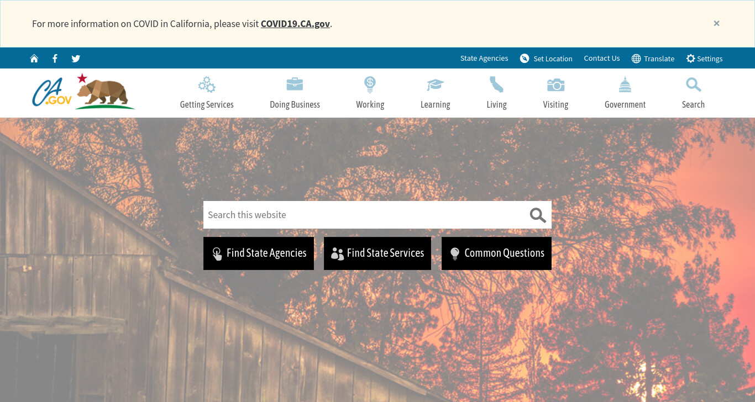Submit search with the magnifier button

pyautogui.click(x=538, y=215)
